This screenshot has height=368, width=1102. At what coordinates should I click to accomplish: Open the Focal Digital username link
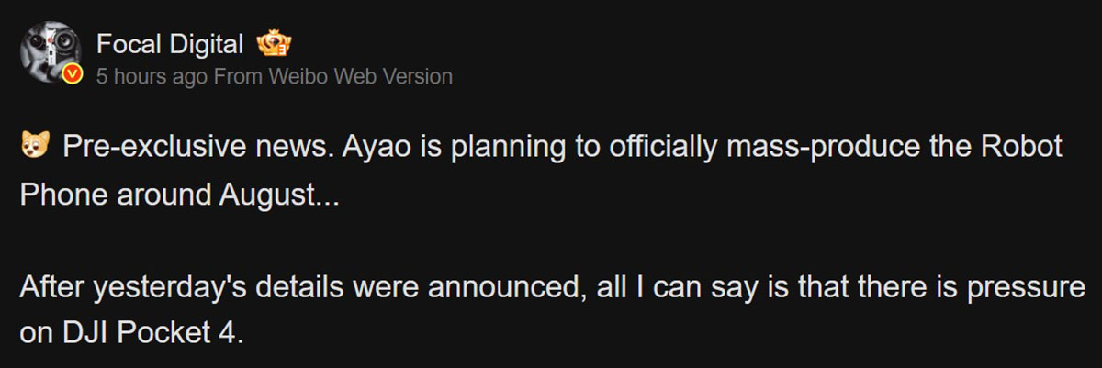(x=170, y=43)
